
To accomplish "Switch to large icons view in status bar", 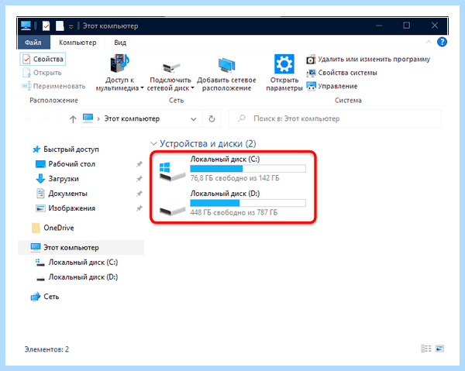I will point(439,349).
